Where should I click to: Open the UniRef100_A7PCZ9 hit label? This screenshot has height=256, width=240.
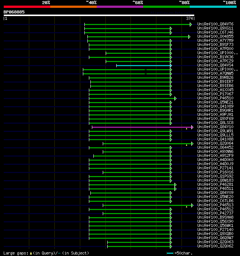(215, 61)
